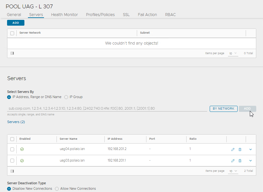Open column chooser for Server Network table
Viewport: 263px width, 192px height.
point(12,53)
